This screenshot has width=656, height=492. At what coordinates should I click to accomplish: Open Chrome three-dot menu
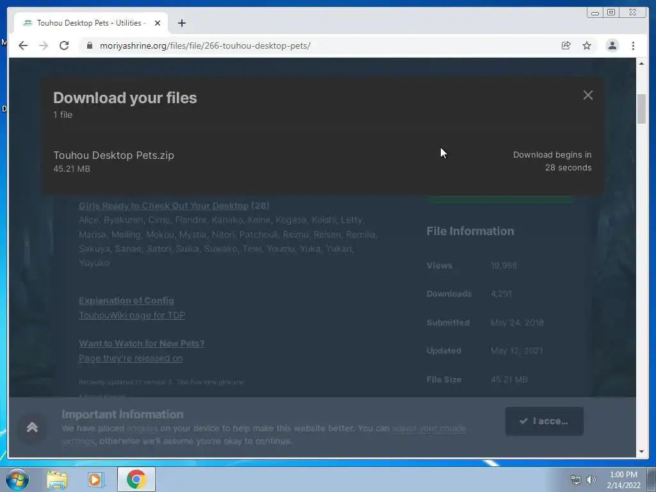click(x=633, y=45)
